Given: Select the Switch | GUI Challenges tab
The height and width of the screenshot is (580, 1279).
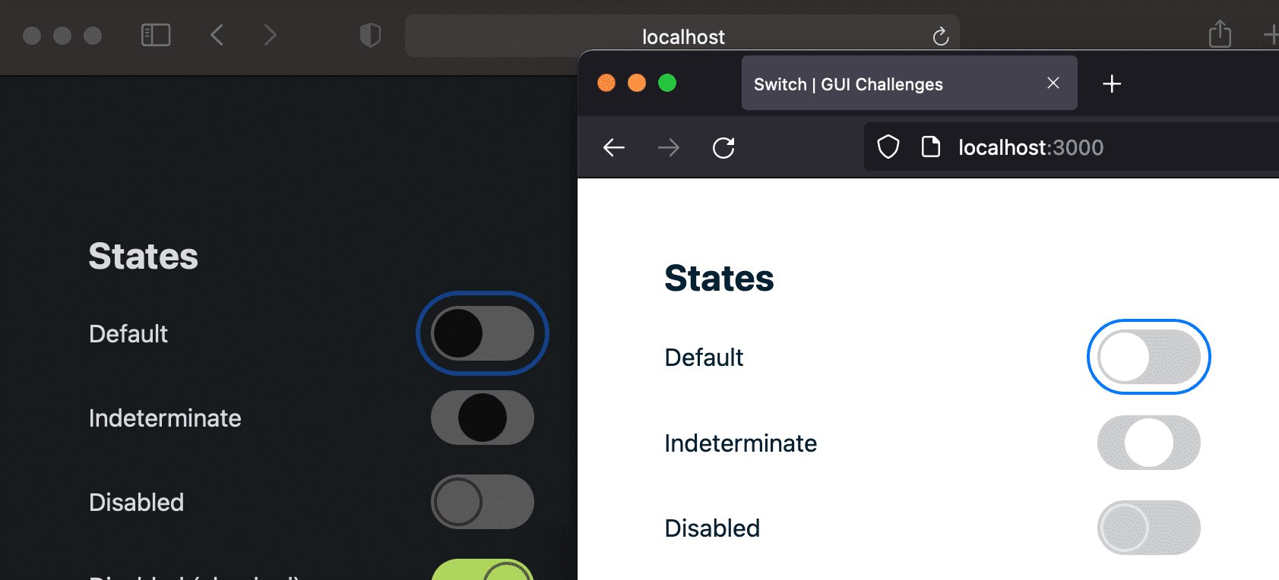Looking at the screenshot, I should [874, 84].
